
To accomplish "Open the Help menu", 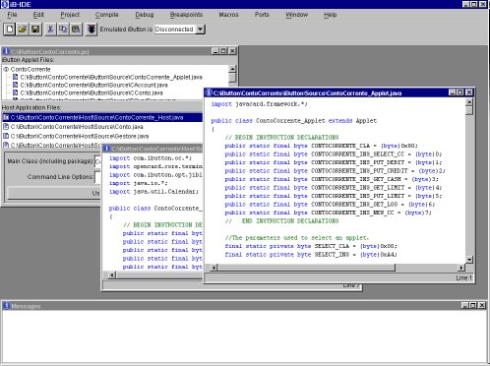I will [330, 15].
